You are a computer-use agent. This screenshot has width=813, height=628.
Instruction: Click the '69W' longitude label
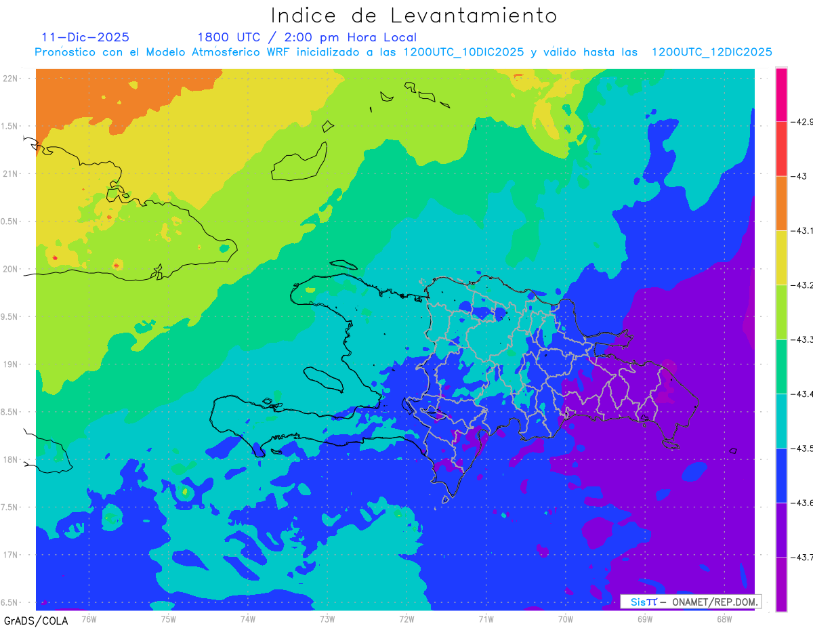(644, 618)
